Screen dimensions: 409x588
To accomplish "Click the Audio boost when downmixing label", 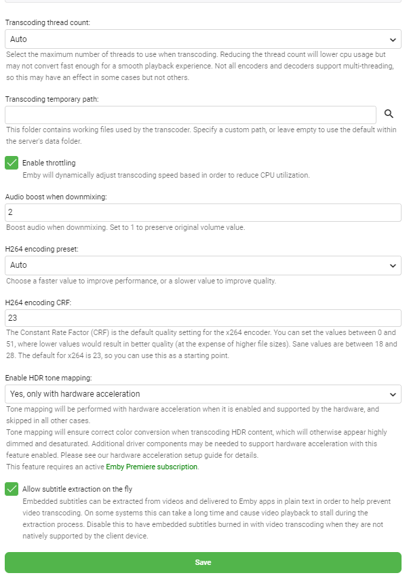I will coord(56,197).
